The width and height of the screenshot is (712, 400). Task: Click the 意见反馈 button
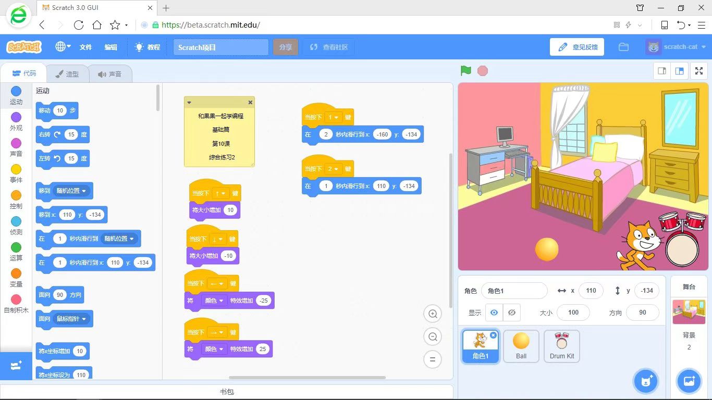(577, 47)
